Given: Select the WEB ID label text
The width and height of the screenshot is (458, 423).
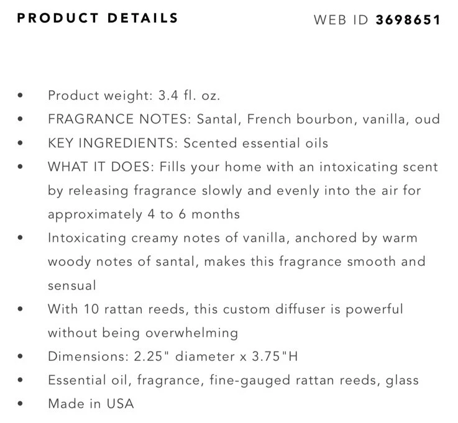Looking at the screenshot, I should click(x=342, y=20).
